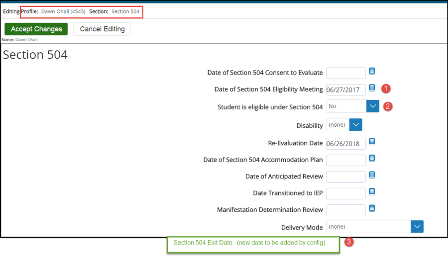Expand the Disability dropdown
Viewport: 448px width, 256px height.
[355, 125]
